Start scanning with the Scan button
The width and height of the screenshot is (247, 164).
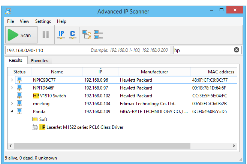point(21,35)
